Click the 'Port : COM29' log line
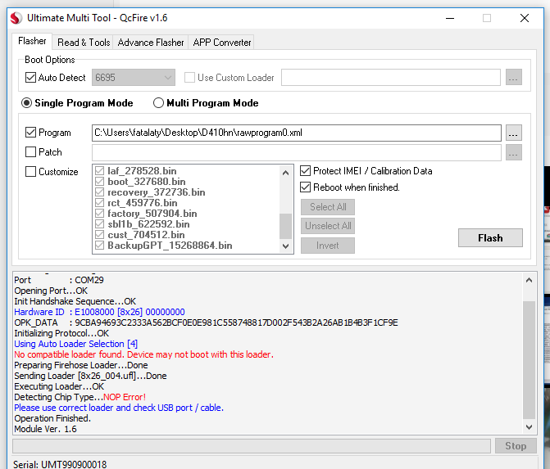 [x=59, y=280]
